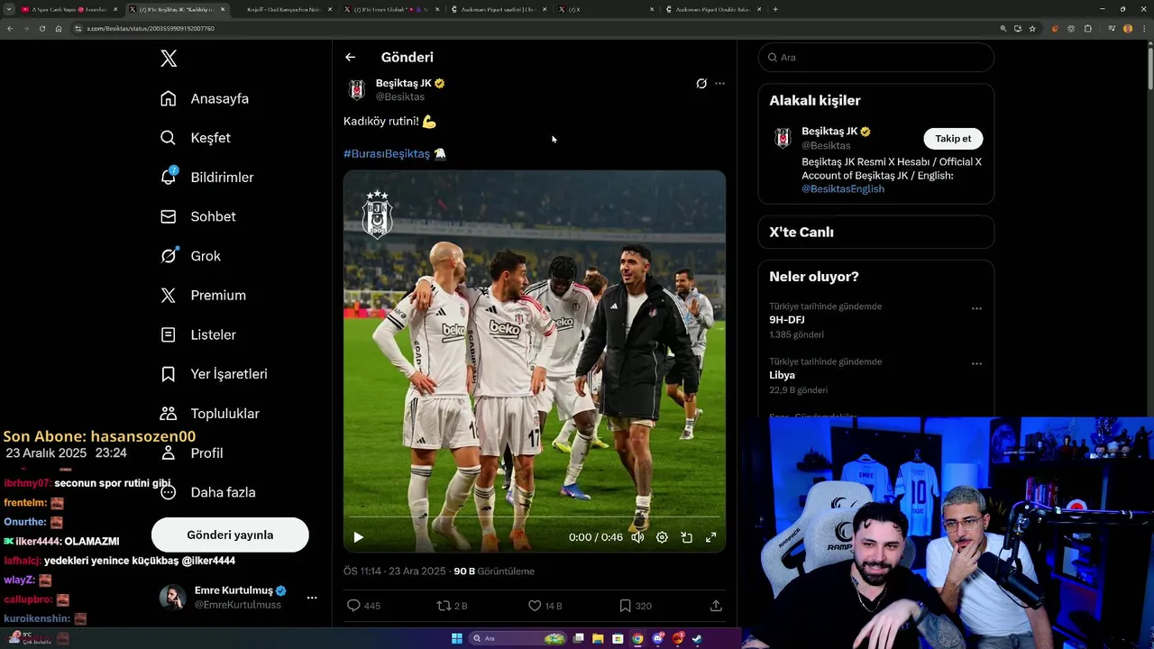The width and height of the screenshot is (1154, 649).
Task: Open the browser profile avatar
Action: pyautogui.click(x=1128, y=29)
